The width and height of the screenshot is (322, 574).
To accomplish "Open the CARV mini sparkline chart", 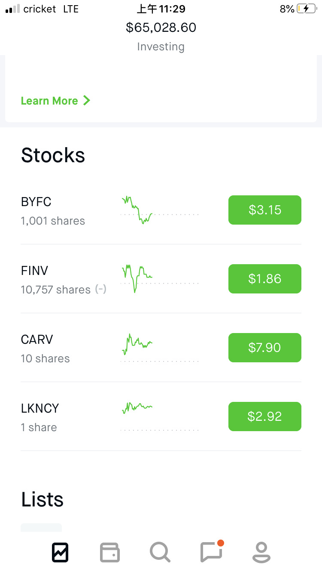I will (159, 346).
